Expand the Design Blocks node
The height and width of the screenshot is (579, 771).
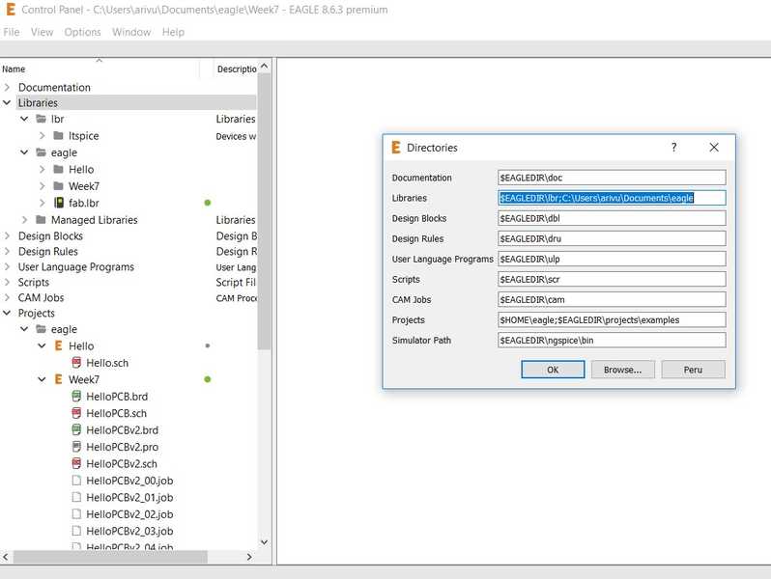pyautogui.click(x=7, y=235)
